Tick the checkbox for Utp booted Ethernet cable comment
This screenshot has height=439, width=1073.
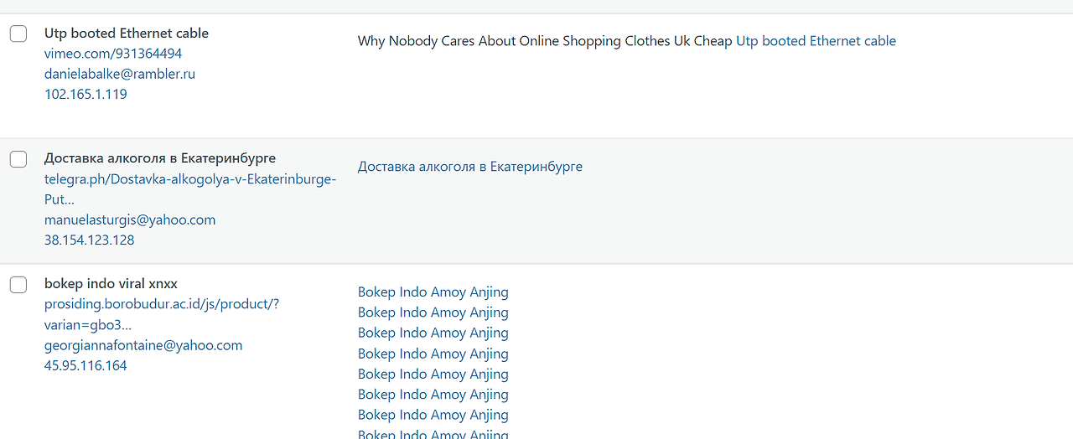[18, 34]
